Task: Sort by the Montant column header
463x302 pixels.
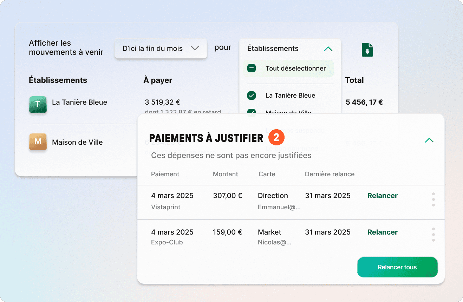Action: (225, 174)
